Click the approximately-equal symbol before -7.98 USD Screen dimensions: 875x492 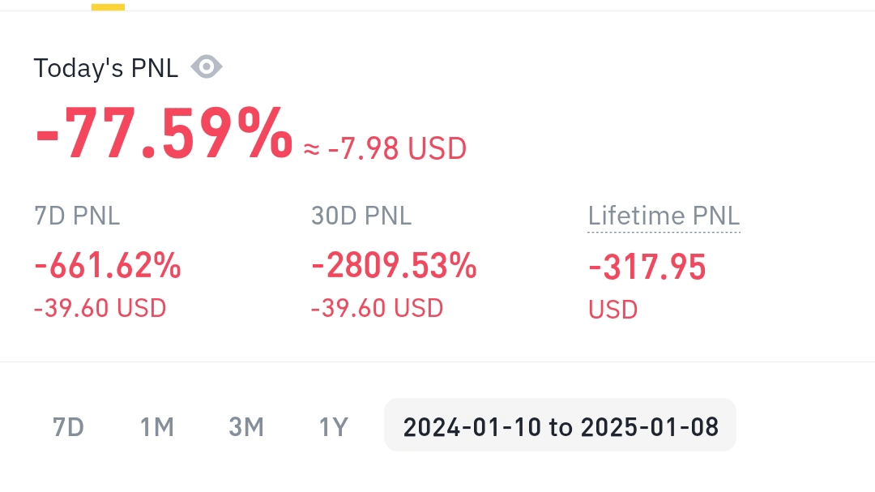[312, 150]
